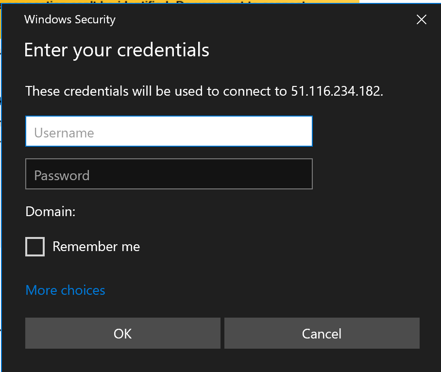Click the 51.116.234.182 address text
The width and height of the screenshot is (441, 372).
(x=336, y=91)
